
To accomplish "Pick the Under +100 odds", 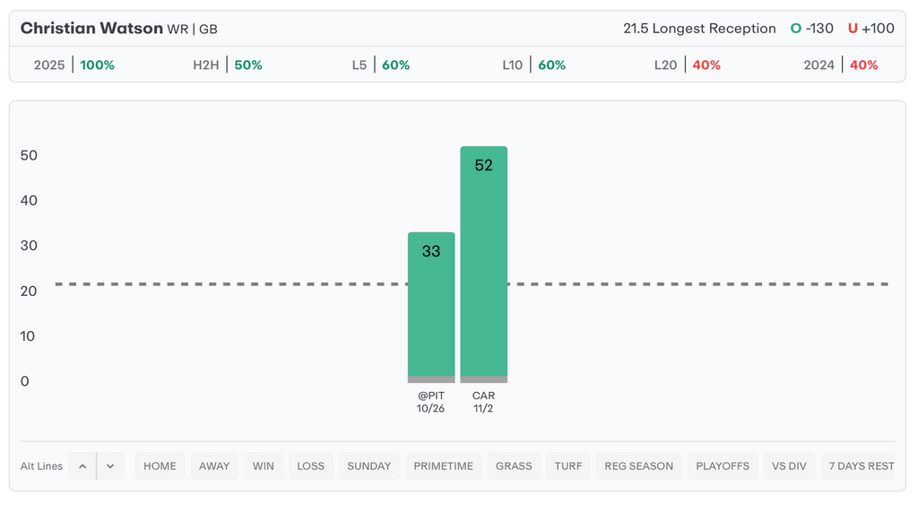I will point(870,29).
